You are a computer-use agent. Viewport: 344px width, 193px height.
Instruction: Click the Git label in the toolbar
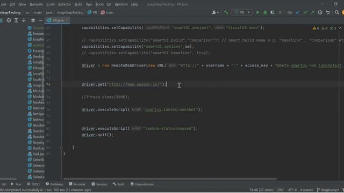coord(290,12)
